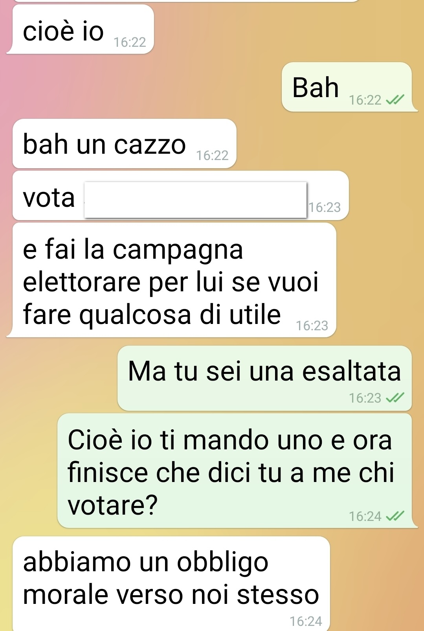This screenshot has width=424, height=631.
Task: Tap read ticks beside the 16:24 'votare?' message
Action: (395, 516)
